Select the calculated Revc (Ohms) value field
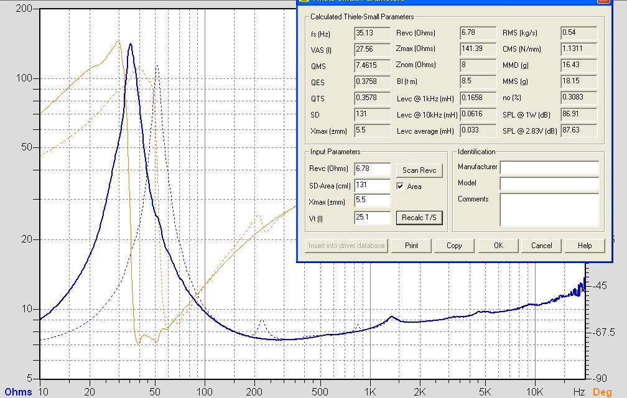This screenshot has height=398, width=627. click(478, 33)
